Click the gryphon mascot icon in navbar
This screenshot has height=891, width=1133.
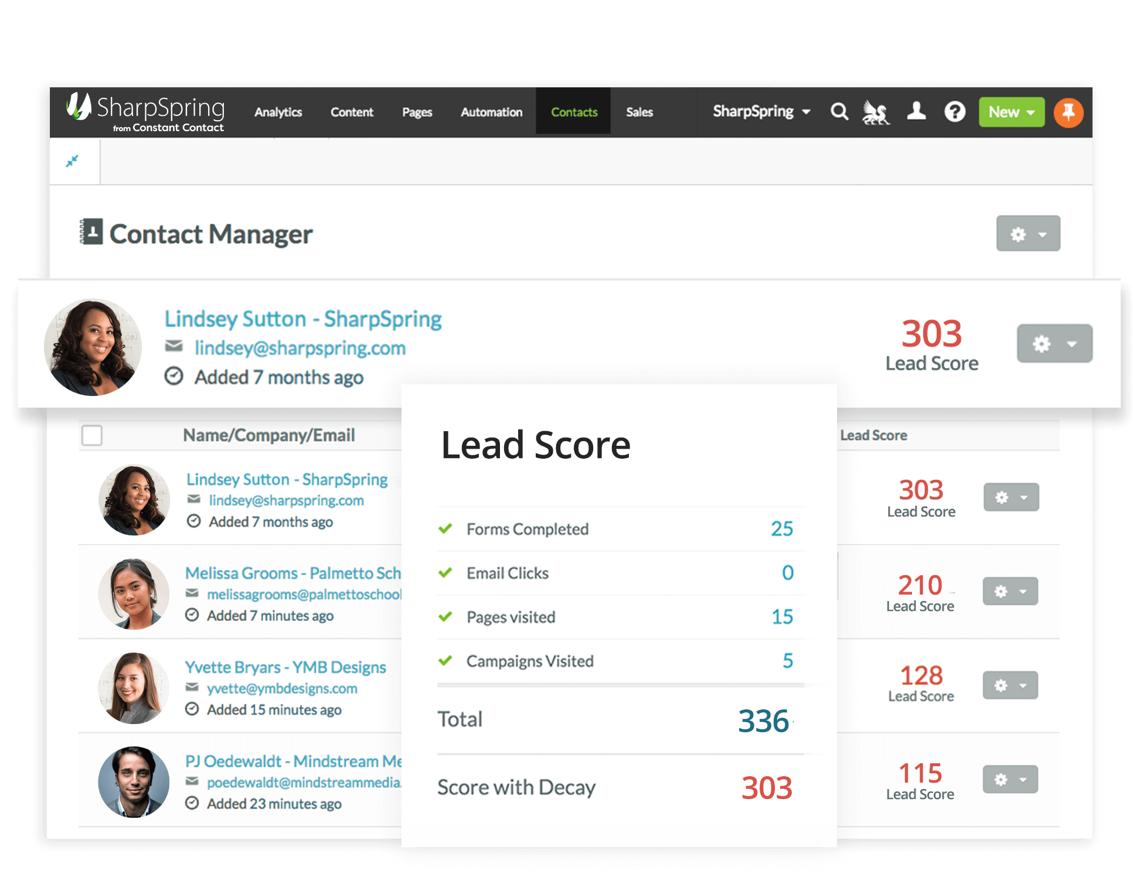click(x=876, y=112)
